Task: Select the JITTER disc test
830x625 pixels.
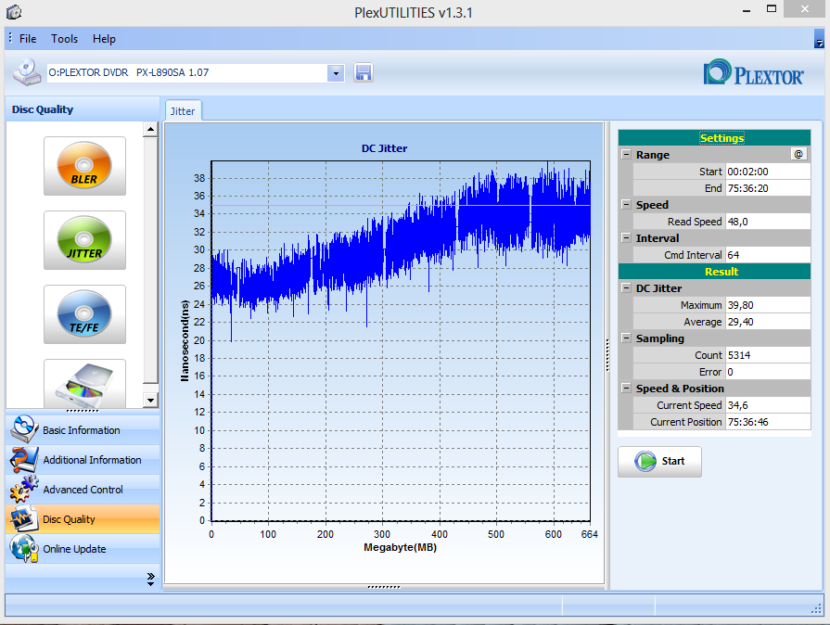Action: [x=84, y=240]
